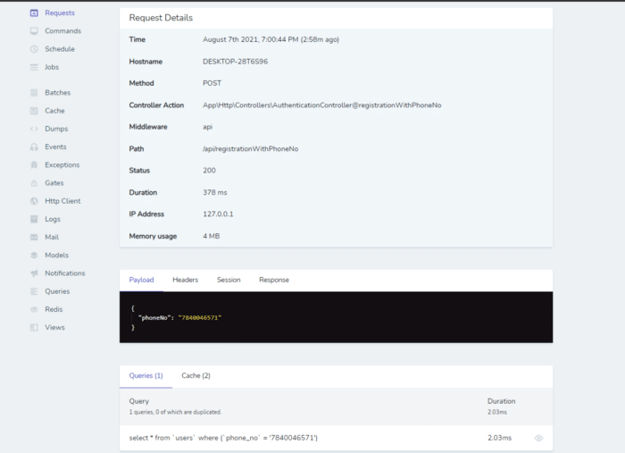Click the Request Details heading
This screenshot has width=625, height=453.
tap(161, 18)
